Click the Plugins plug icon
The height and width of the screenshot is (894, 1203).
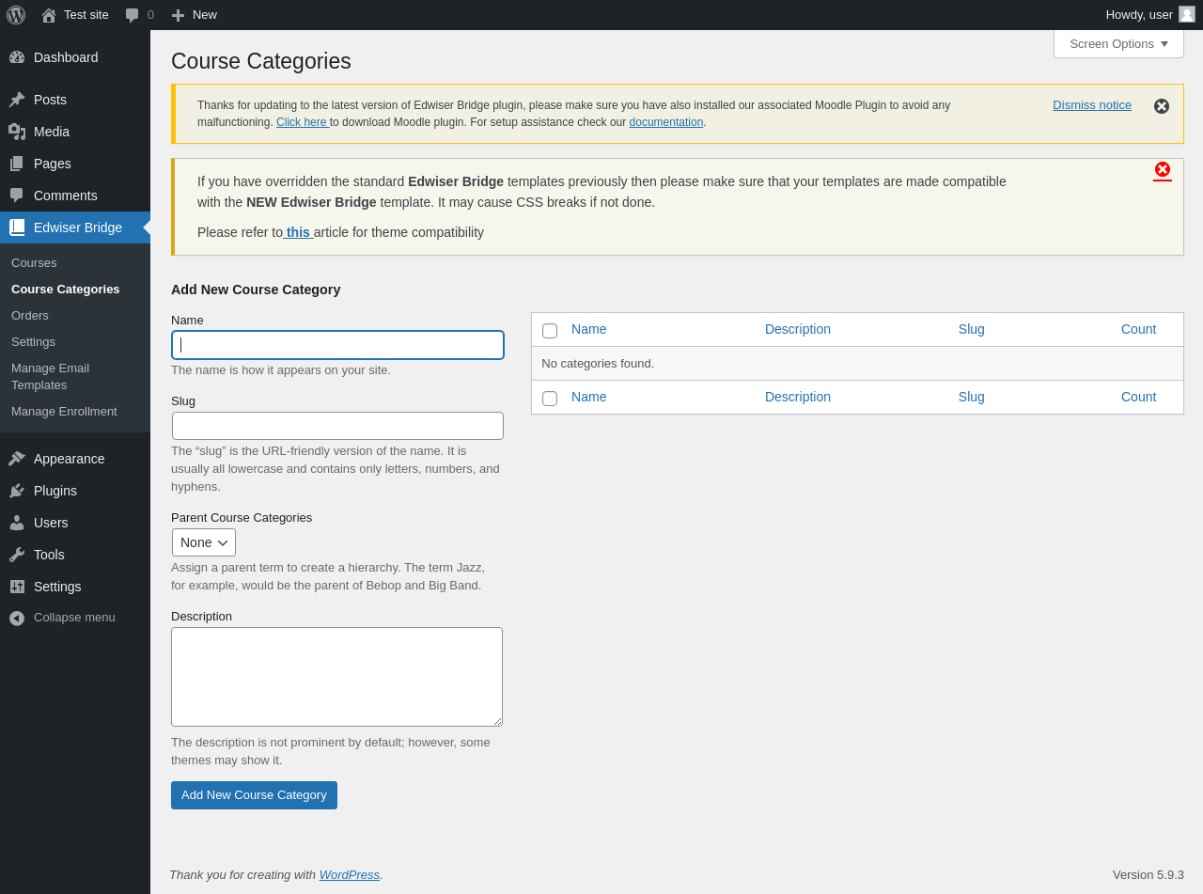pos(17,491)
